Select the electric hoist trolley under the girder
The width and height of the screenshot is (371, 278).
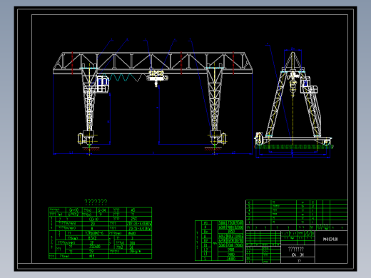(x=158, y=78)
